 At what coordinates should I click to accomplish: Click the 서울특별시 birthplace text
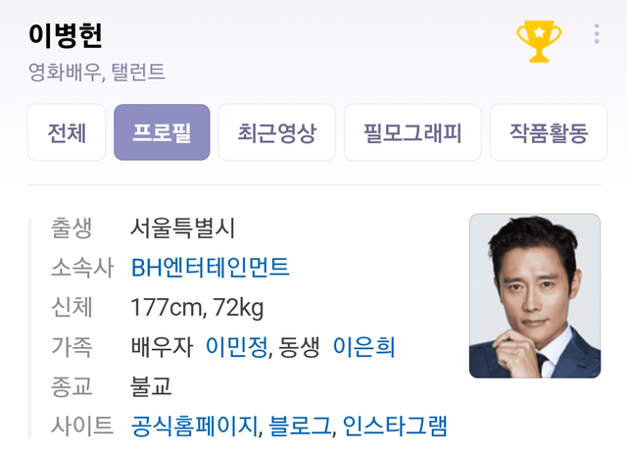point(183,227)
